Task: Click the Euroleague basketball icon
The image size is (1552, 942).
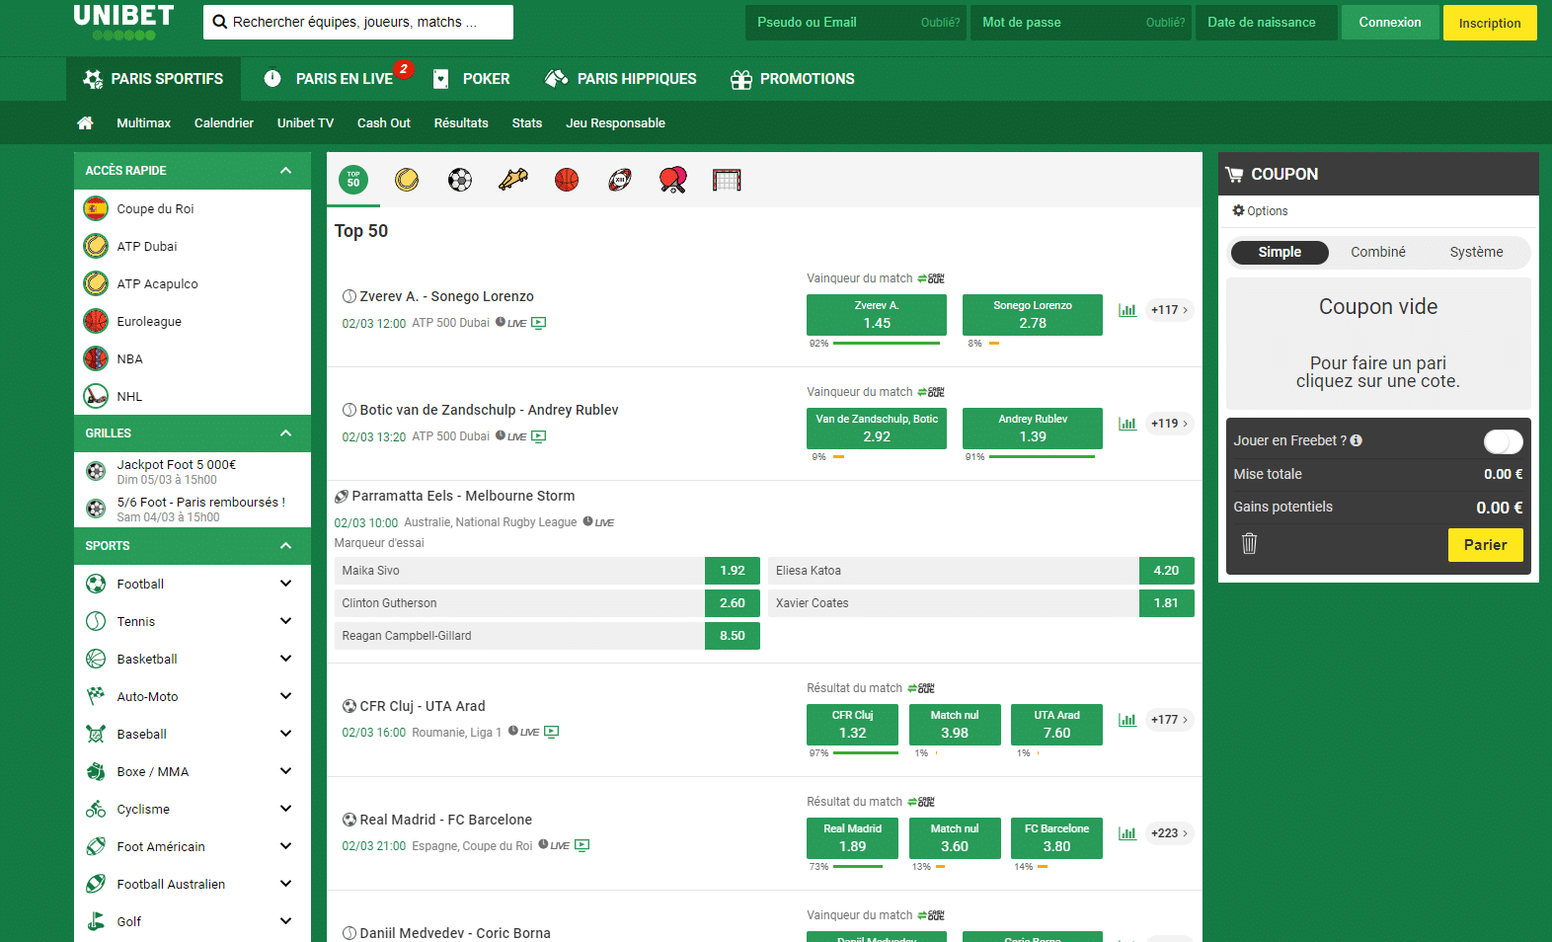Action: click(96, 321)
